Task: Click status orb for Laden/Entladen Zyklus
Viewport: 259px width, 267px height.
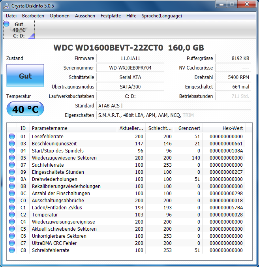Action: click(x=12, y=207)
